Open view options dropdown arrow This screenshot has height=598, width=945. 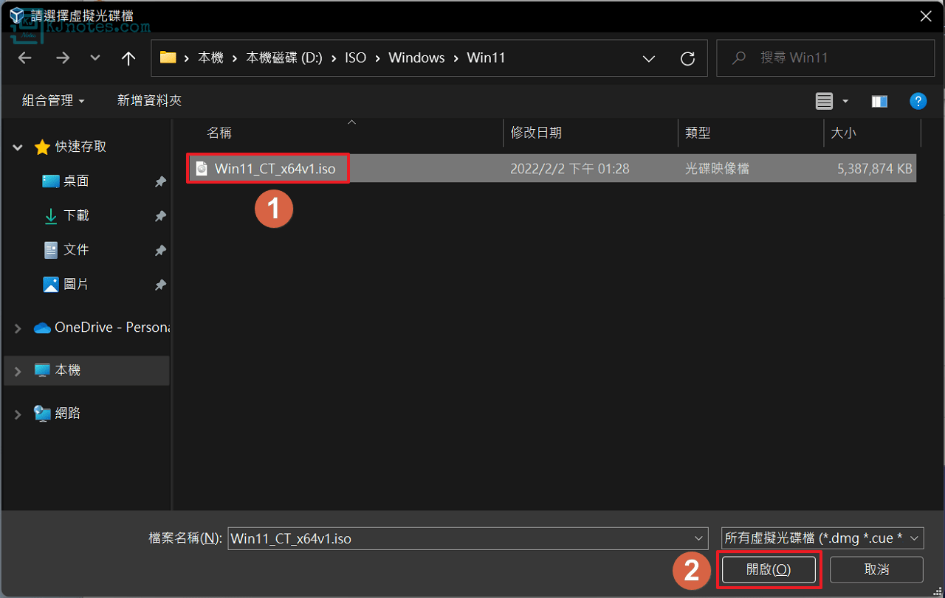tap(845, 101)
